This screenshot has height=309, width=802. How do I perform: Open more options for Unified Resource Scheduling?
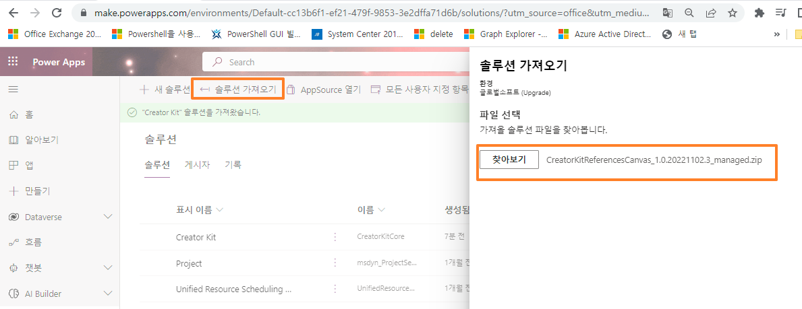[x=335, y=289]
